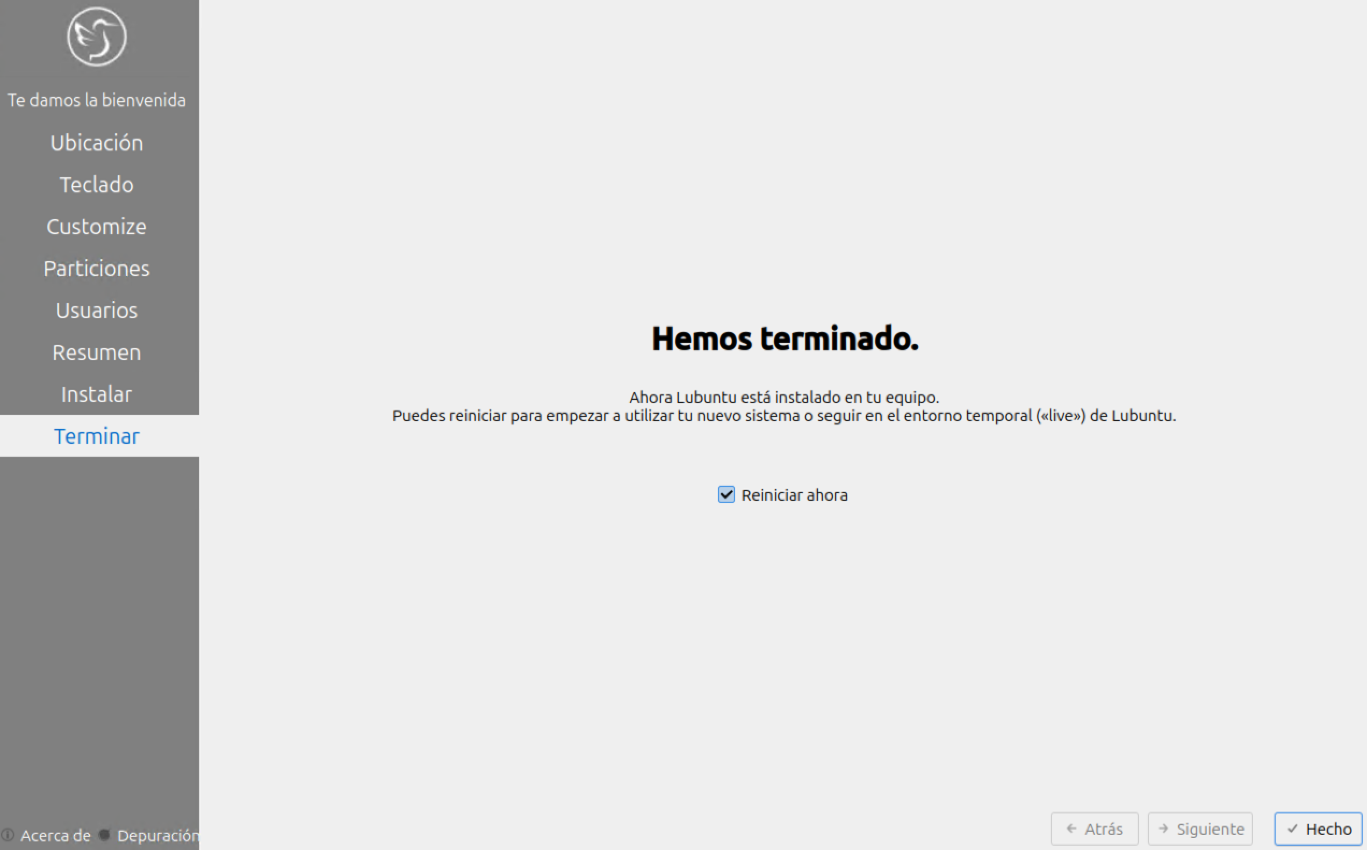Uncheck the Reiniciar ahora checkbox
The width and height of the screenshot is (1367, 850).
click(726, 495)
